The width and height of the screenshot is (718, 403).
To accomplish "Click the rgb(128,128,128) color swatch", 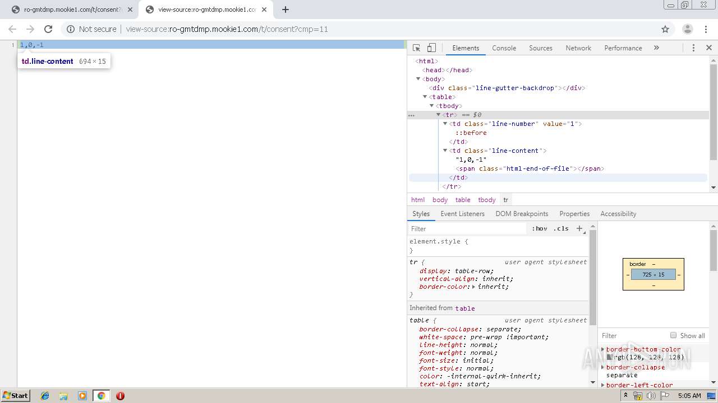I will pyautogui.click(x=610, y=357).
